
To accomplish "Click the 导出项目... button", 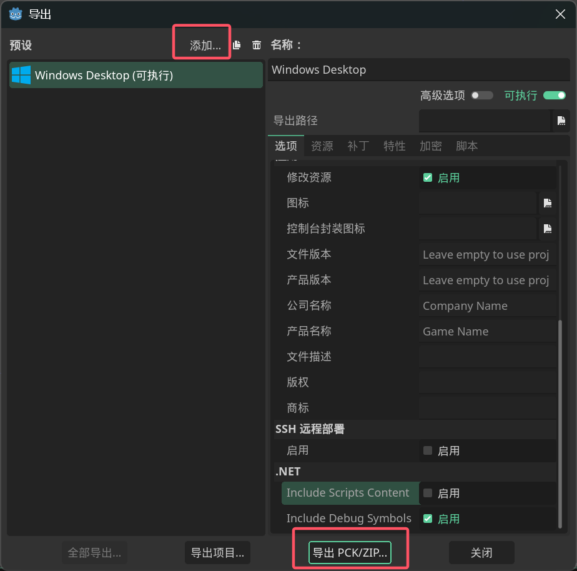I will tap(217, 553).
